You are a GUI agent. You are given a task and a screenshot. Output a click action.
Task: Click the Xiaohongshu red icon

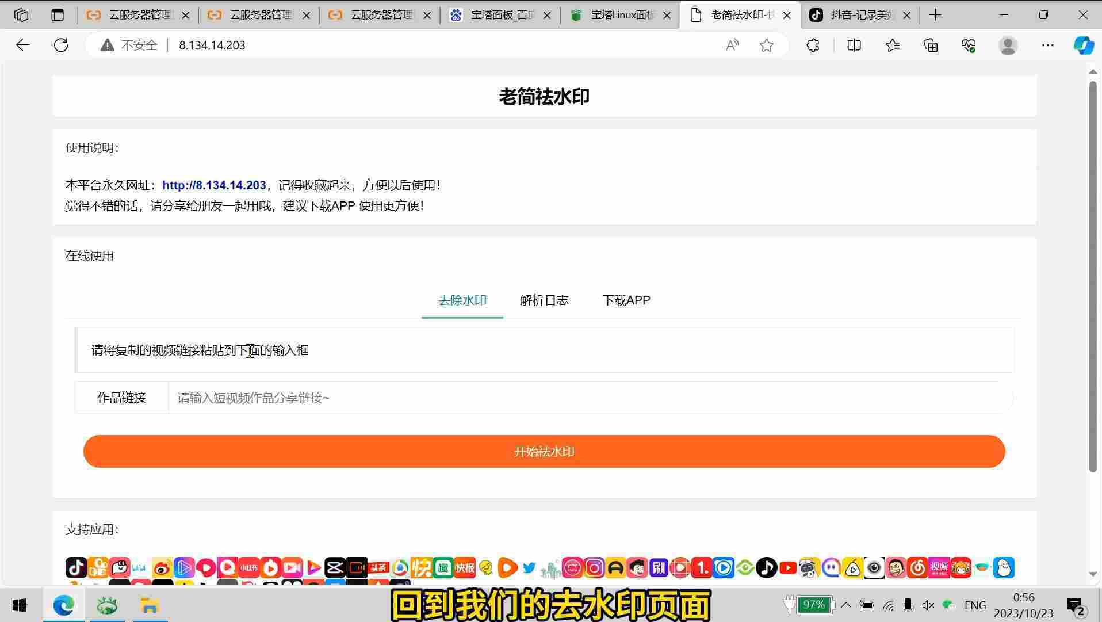tap(249, 568)
